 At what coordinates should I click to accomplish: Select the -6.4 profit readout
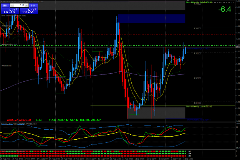[x=225, y=9]
